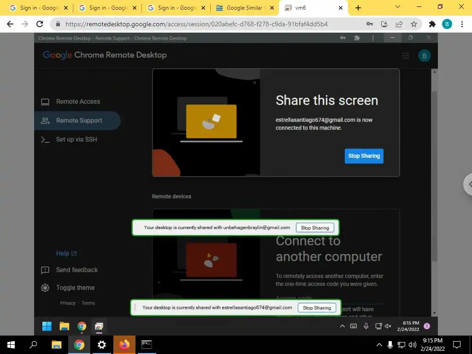The width and height of the screenshot is (472, 354).
Task: Open File Explorer in the remote taskbar
Action: tap(64, 326)
